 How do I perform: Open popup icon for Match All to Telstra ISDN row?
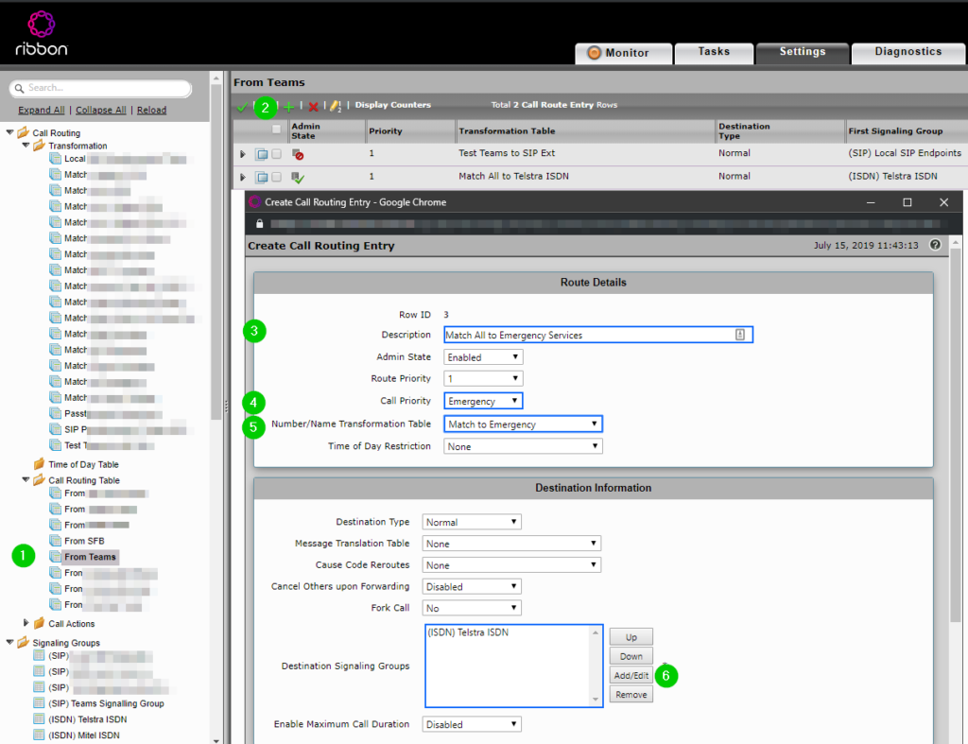click(x=262, y=177)
